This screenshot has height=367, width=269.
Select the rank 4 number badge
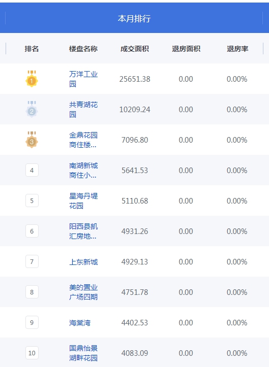point(32,170)
